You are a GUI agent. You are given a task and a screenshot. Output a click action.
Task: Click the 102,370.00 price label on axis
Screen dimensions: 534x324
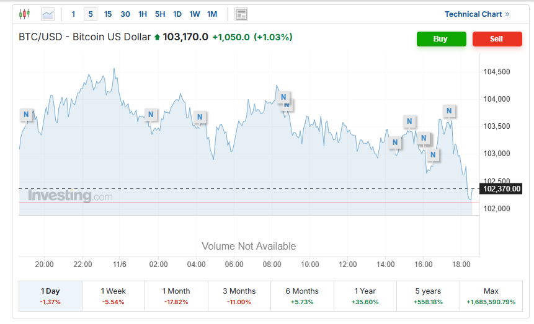501,189
